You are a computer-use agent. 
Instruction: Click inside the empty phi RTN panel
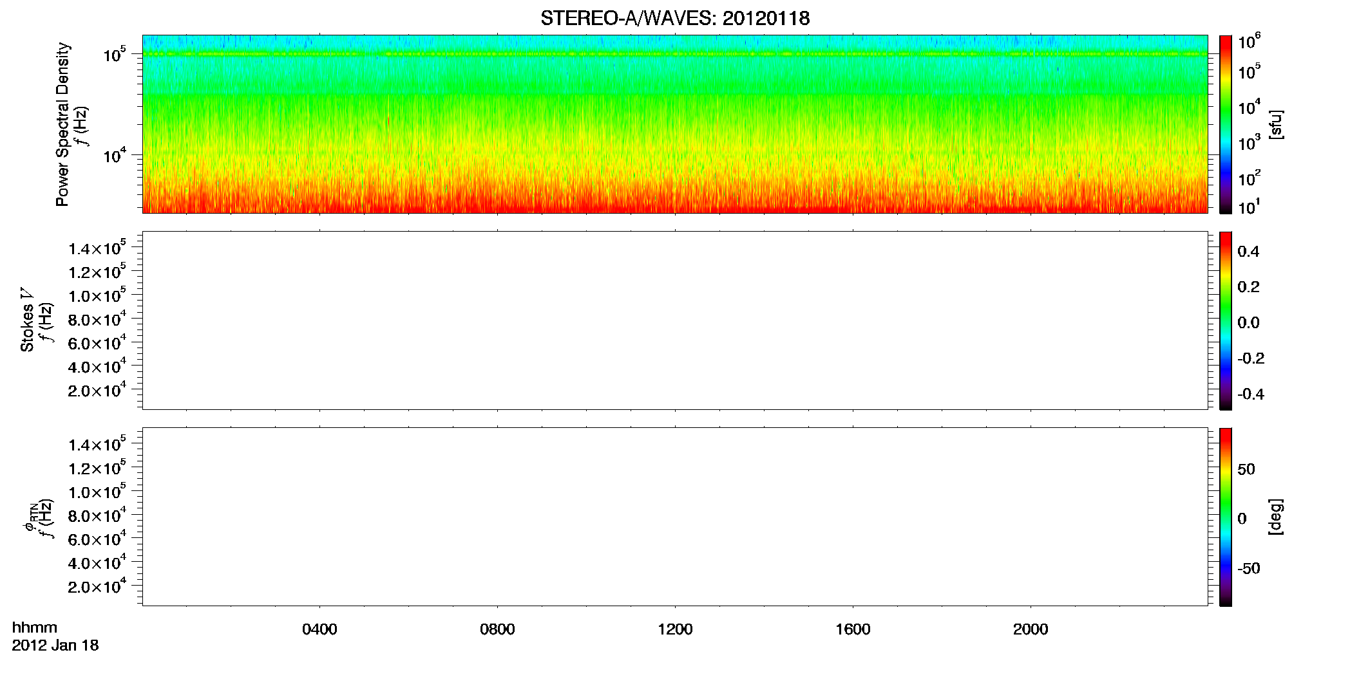pyautogui.click(x=675, y=517)
